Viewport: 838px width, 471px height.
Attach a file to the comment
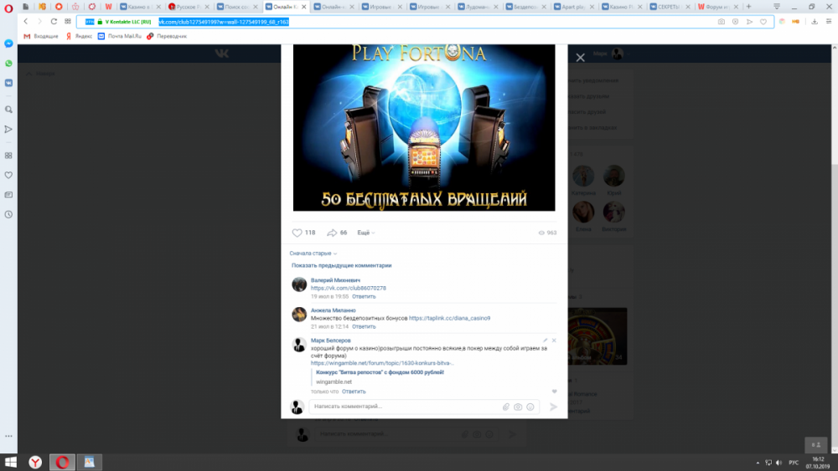(x=505, y=407)
